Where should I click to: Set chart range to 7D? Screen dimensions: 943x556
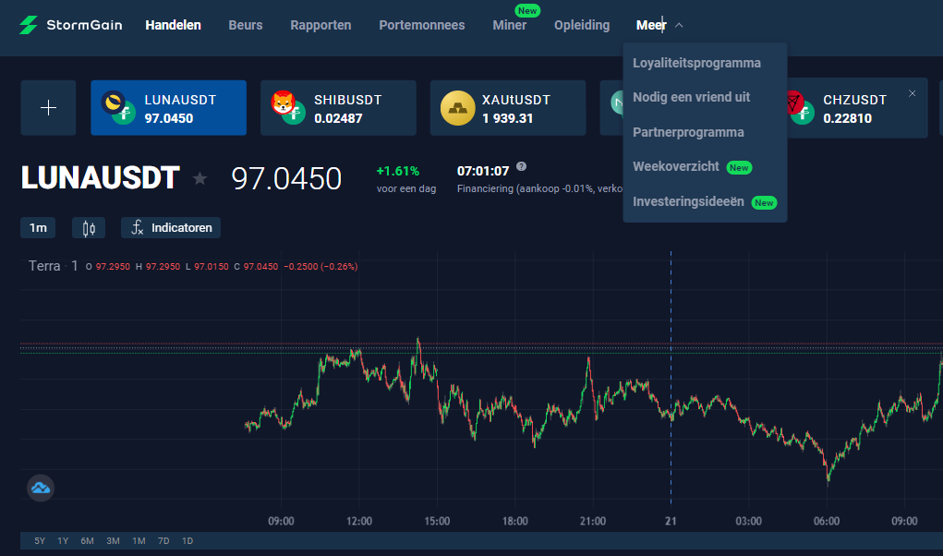pyautogui.click(x=163, y=541)
